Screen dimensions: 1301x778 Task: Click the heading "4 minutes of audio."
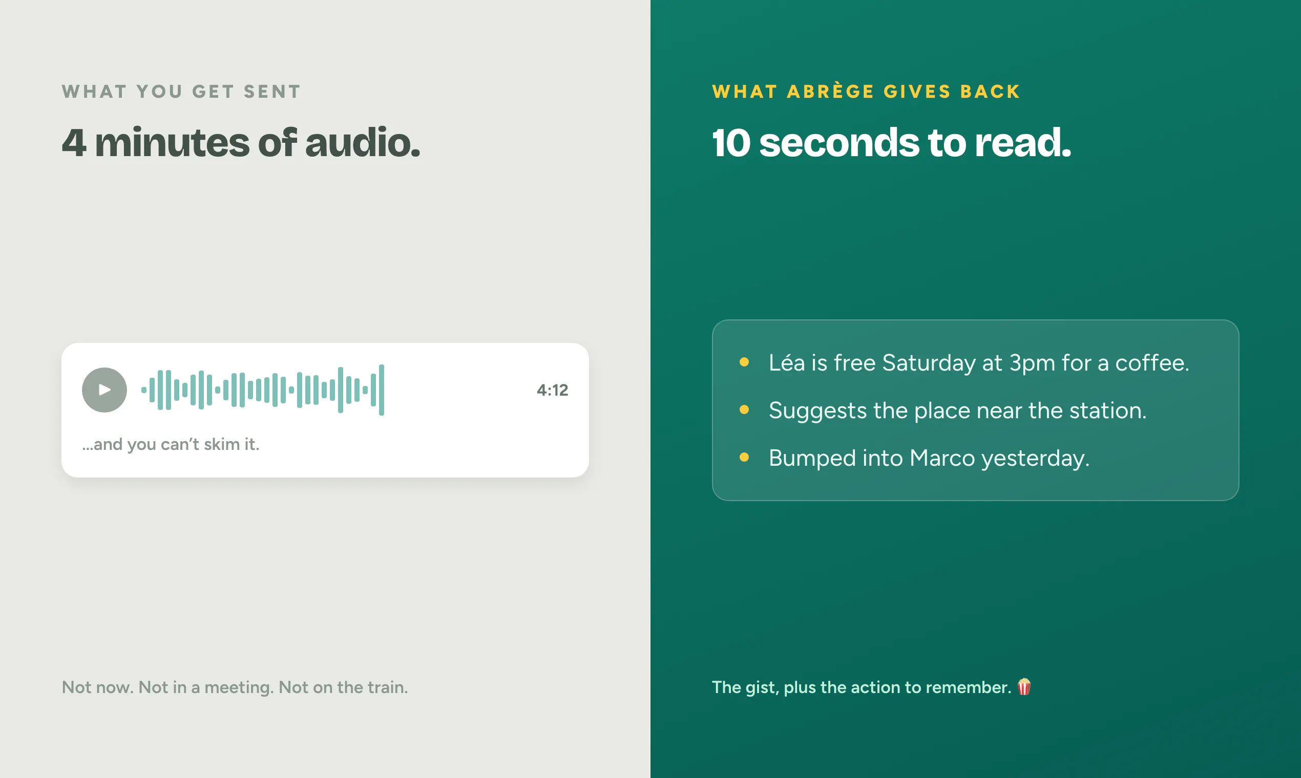[x=241, y=143]
